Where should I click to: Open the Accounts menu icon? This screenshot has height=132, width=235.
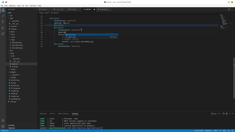tap(3, 121)
